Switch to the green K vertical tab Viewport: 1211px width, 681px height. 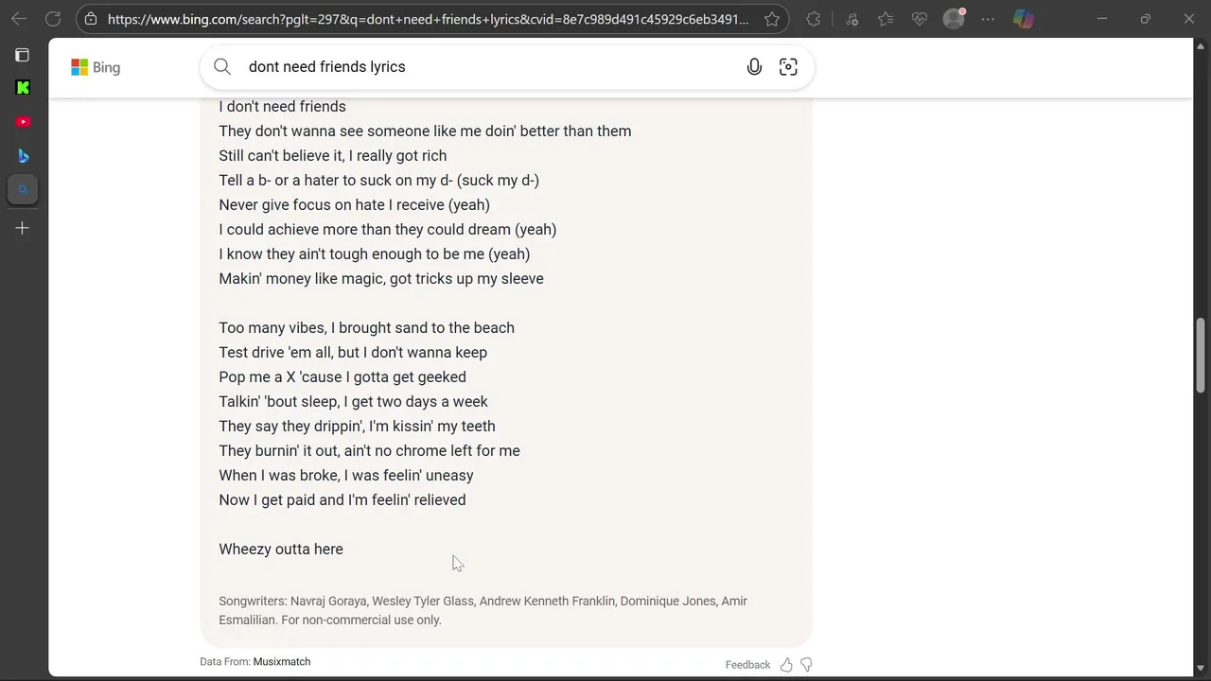(x=23, y=88)
